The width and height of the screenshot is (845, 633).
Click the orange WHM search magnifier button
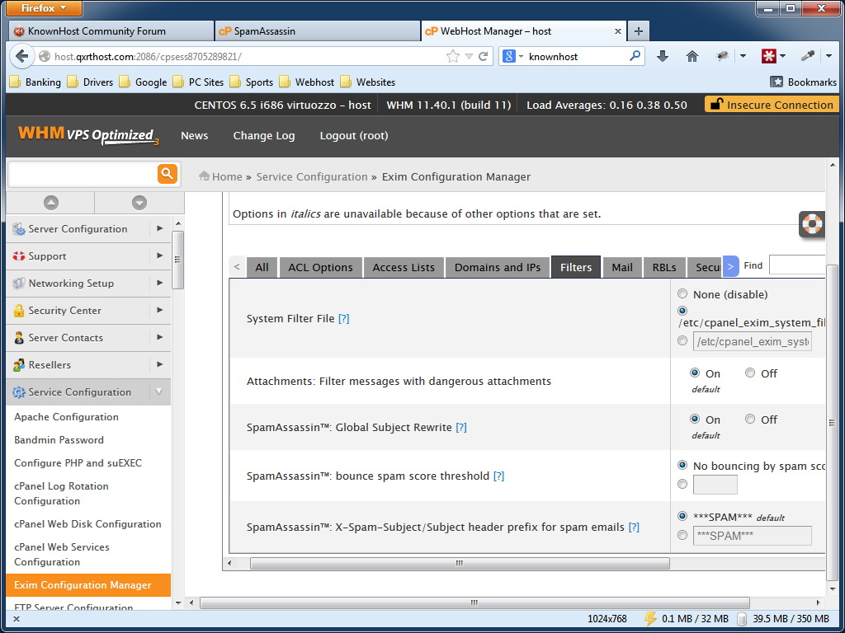click(x=168, y=173)
